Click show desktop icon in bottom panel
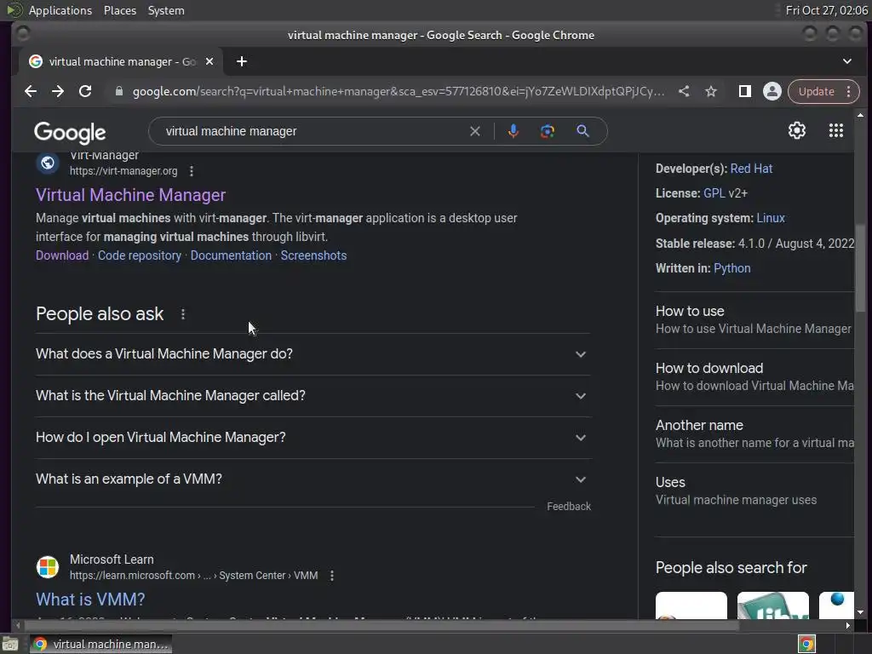This screenshot has height=654, width=872. pos(10,644)
